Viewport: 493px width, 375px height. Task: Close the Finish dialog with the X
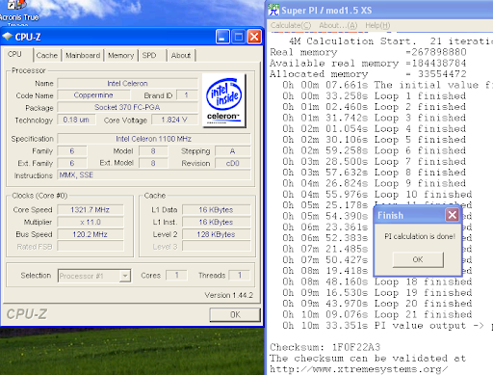tap(452, 215)
